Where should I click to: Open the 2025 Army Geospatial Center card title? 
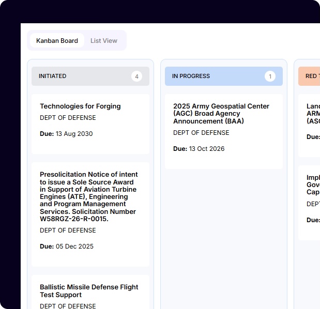[x=221, y=114]
